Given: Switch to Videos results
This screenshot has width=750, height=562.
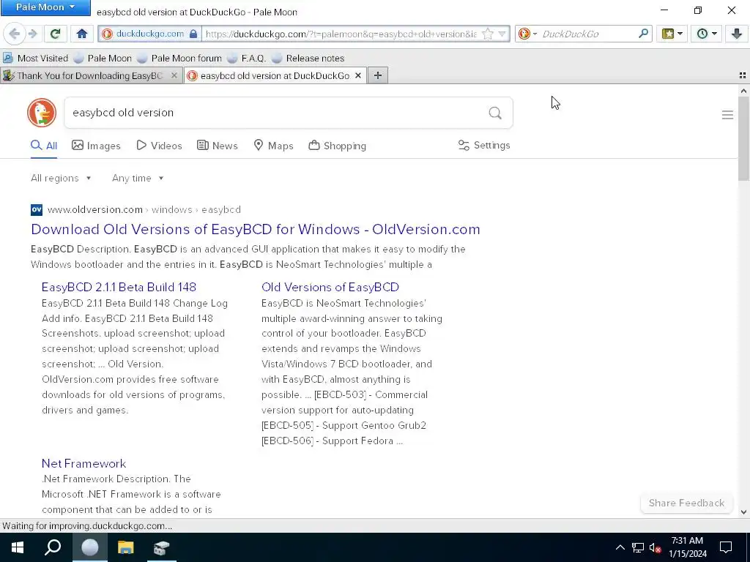Looking at the screenshot, I should pos(159,146).
